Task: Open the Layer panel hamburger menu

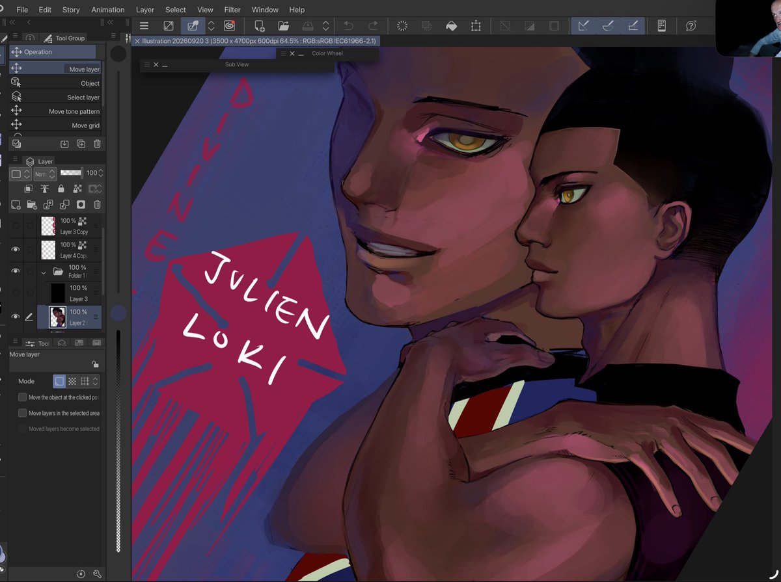Action: click(16, 159)
